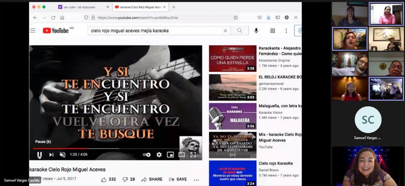Viewport: 405px width, 186px height.
Task: Pause the karaoke video
Action: 39,154
